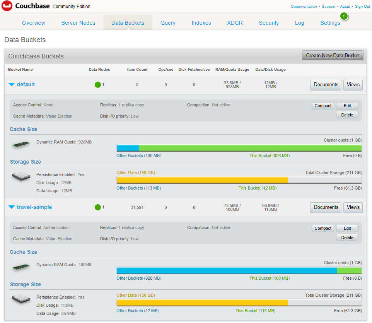This screenshot has height=323, width=372.
Task: Switch to the Query tab
Action: point(168,23)
